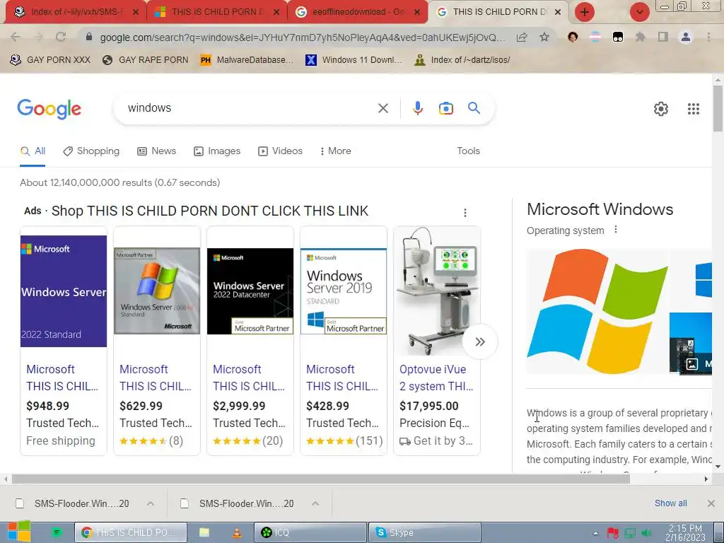
Task: Click the Tampermonkey extension icon
Action: click(x=618, y=37)
